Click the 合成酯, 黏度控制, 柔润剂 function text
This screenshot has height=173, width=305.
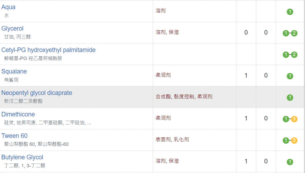(x=184, y=97)
